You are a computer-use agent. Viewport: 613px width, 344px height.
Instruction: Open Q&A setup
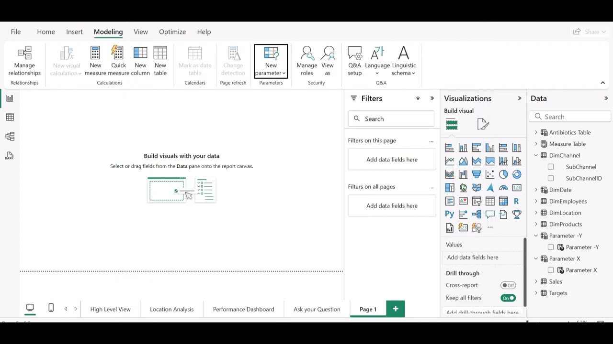click(x=355, y=61)
